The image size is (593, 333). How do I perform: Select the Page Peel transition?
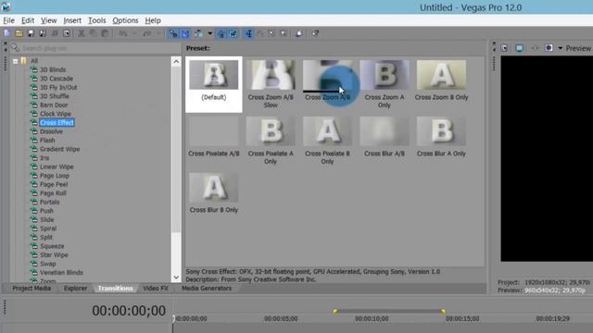[x=54, y=184]
